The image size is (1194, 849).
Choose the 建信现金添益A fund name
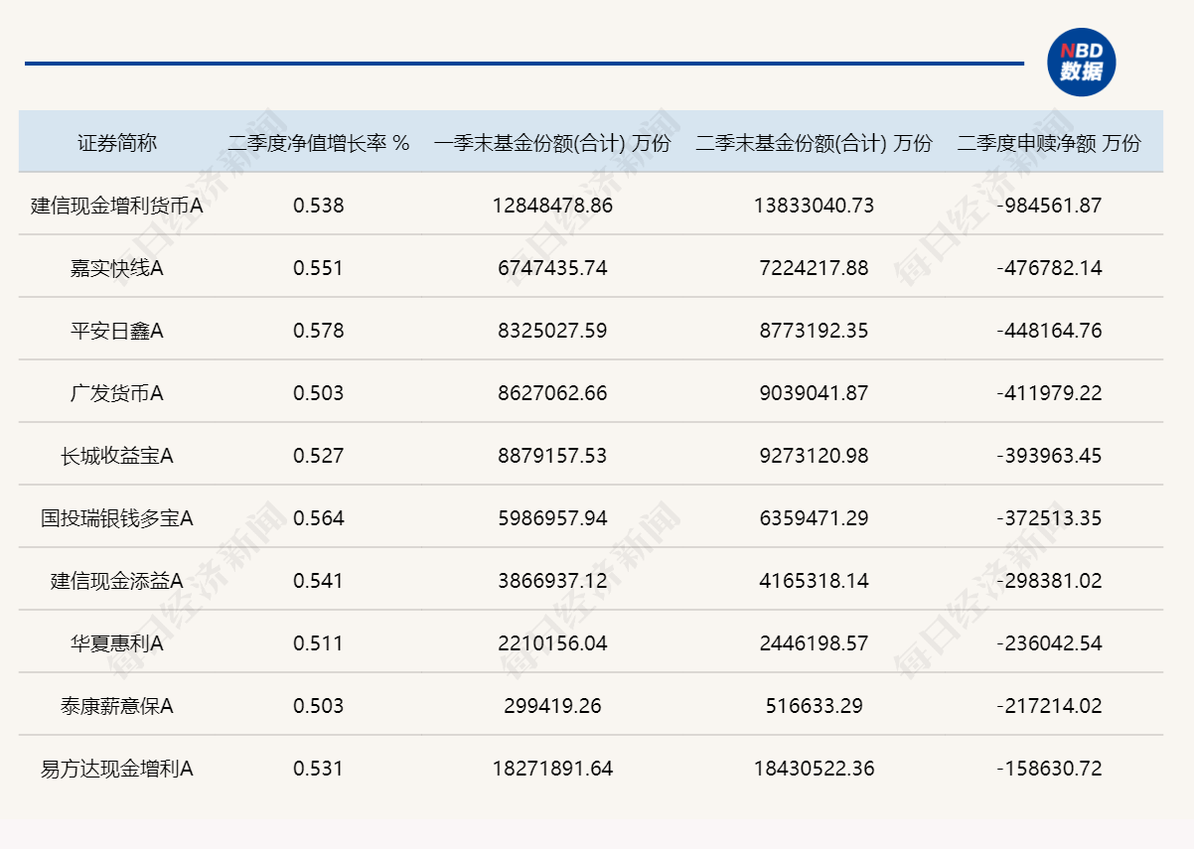point(117,581)
